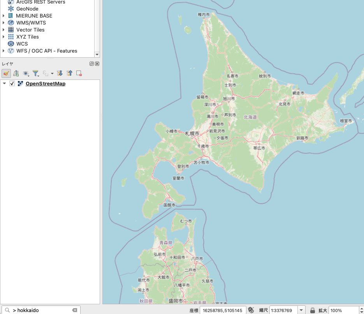Open the scale dropdown arrow
The image size is (364, 314).
point(301,310)
